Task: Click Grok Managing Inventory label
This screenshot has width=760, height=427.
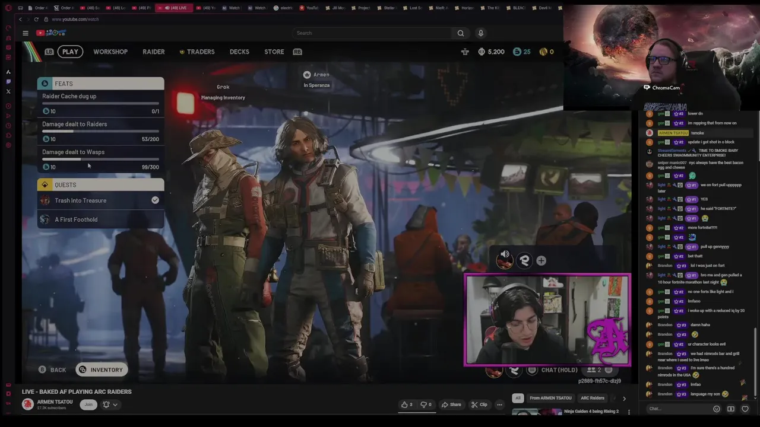Action: pyautogui.click(x=223, y=92)
